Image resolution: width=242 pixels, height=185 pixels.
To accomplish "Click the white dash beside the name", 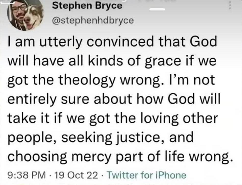I will point(157,10).
